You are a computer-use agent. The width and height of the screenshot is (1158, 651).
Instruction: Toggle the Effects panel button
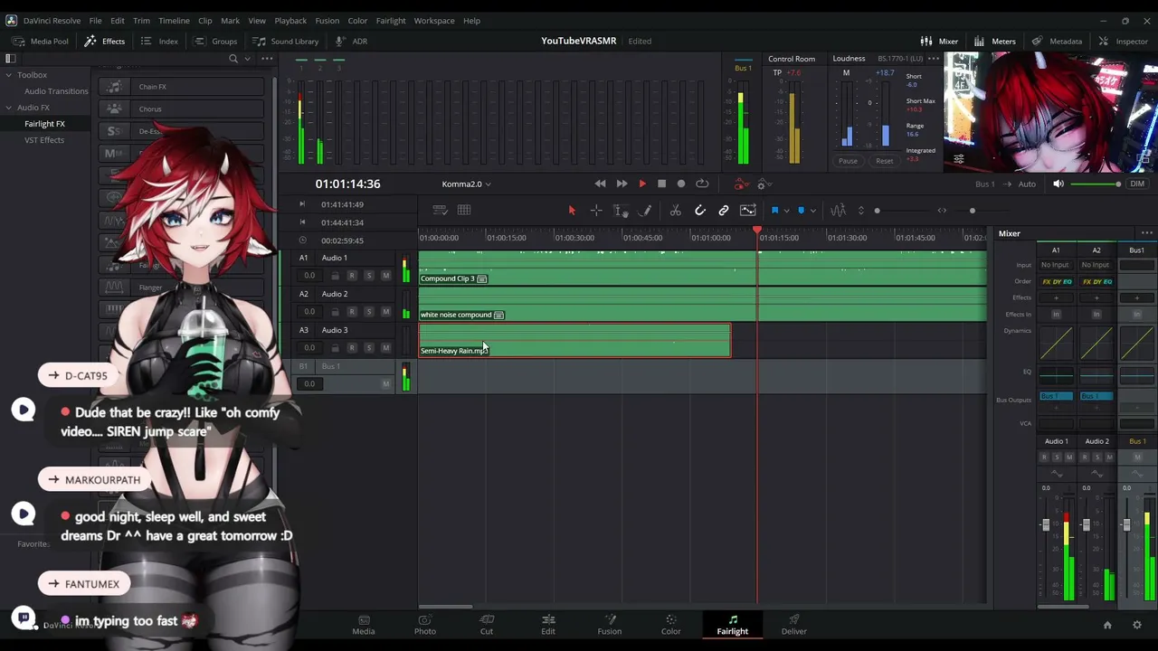click(x=105, y=41)
